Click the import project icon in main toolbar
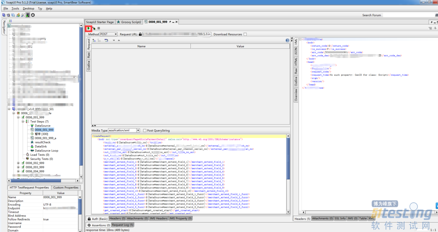438x232 pixels. click(x=8, y=15)
